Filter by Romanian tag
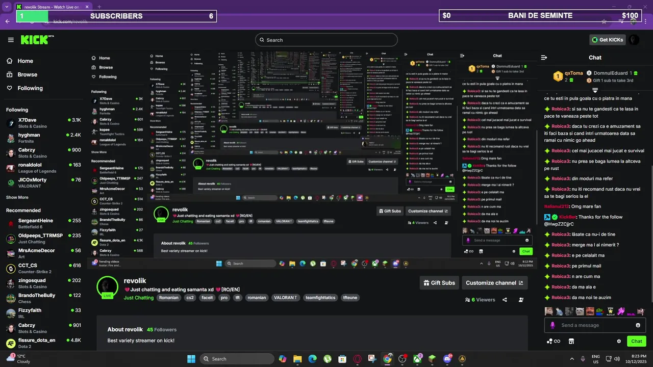Image resolution: width=653 pixels, height=367 pixels. coord(169,298)
